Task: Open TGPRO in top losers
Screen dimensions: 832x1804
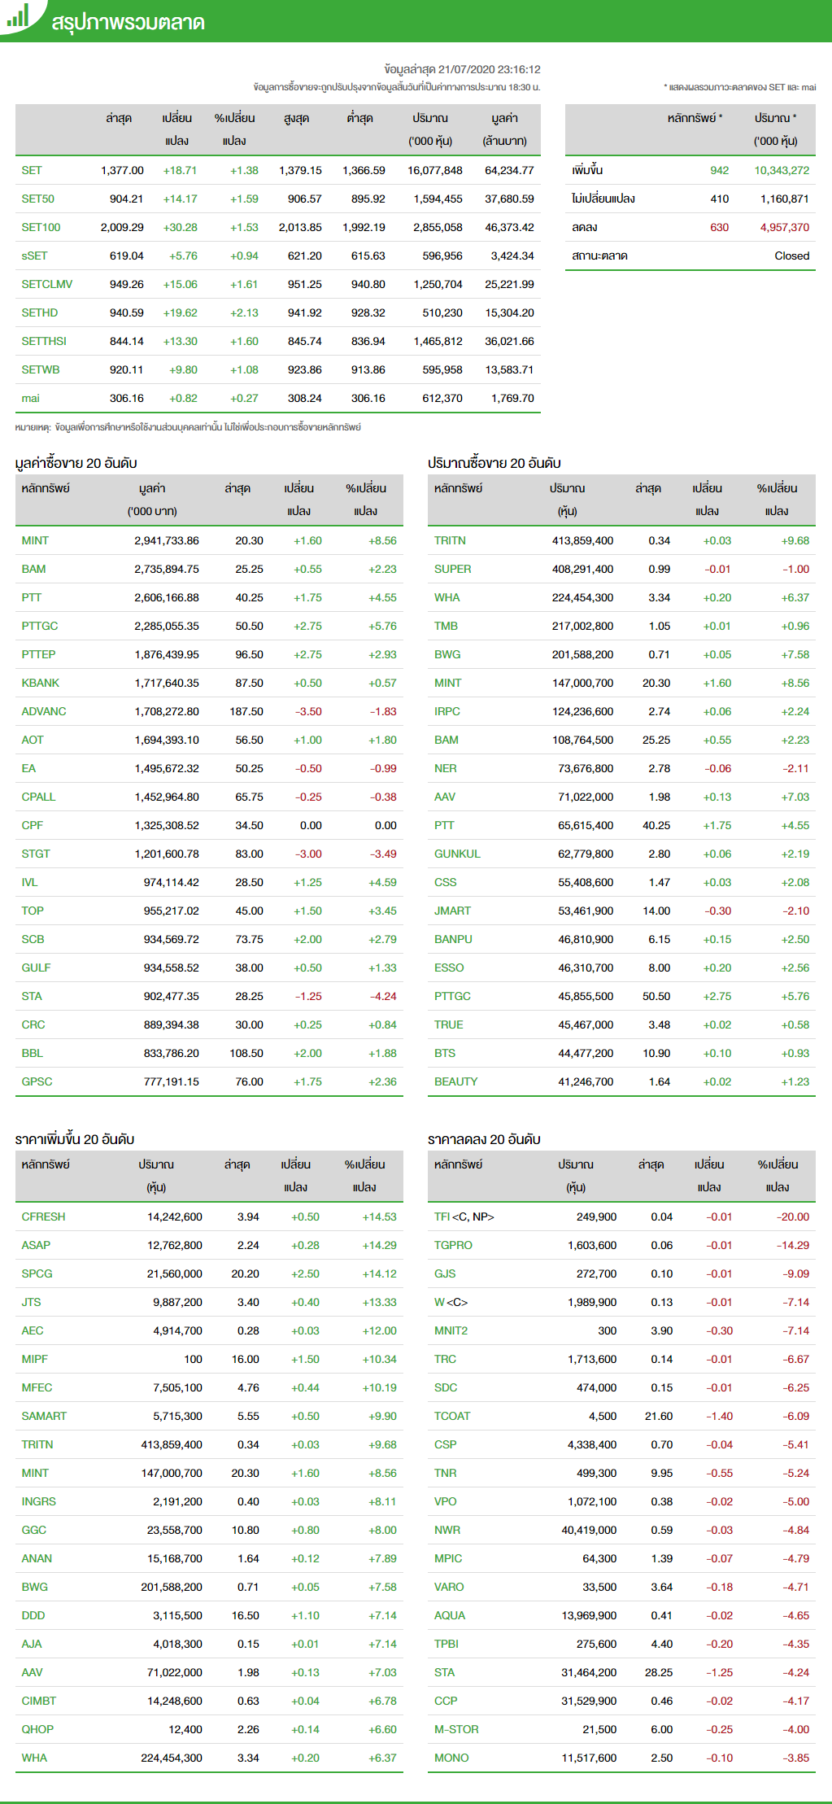Action: pyautogui.click(x=453, y=1245)
